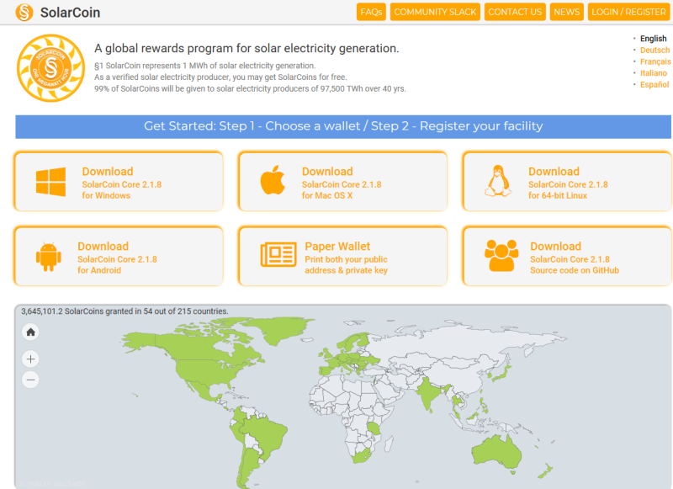The width and height of the screenshot is (673, 489).
Task: Switch language to Deutsch
Action: click(654, 50)
